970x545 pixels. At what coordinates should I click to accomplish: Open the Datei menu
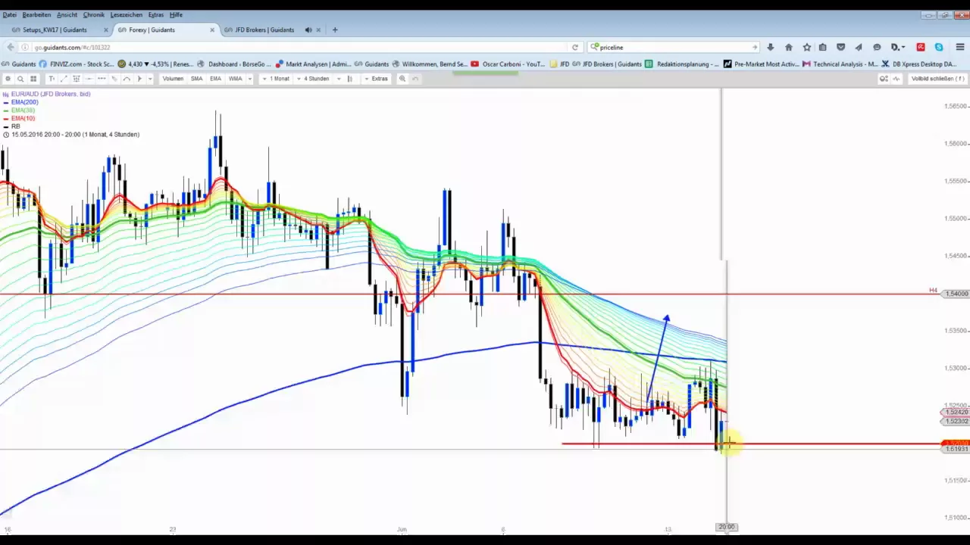coord(10,14)
